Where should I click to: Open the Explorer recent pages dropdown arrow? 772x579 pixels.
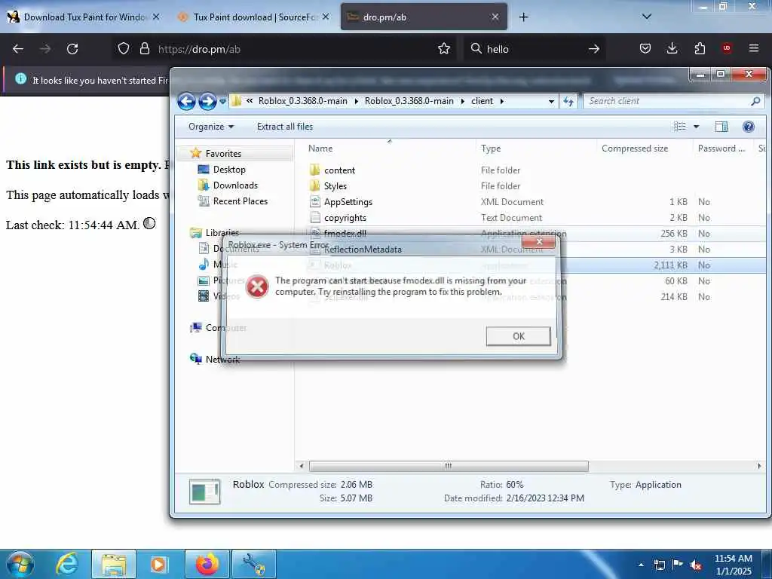[x=222, y=102]
